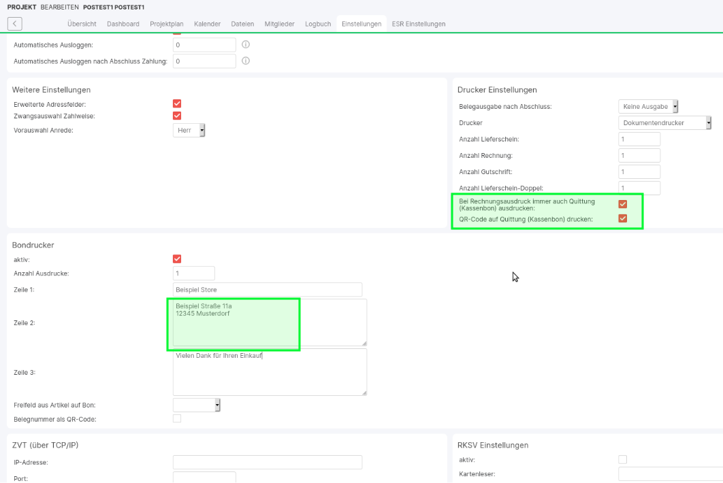Open Belegausgabe nach Abschluss dropdown
Screen dimensions: 723x483
(x=649, y=106)
